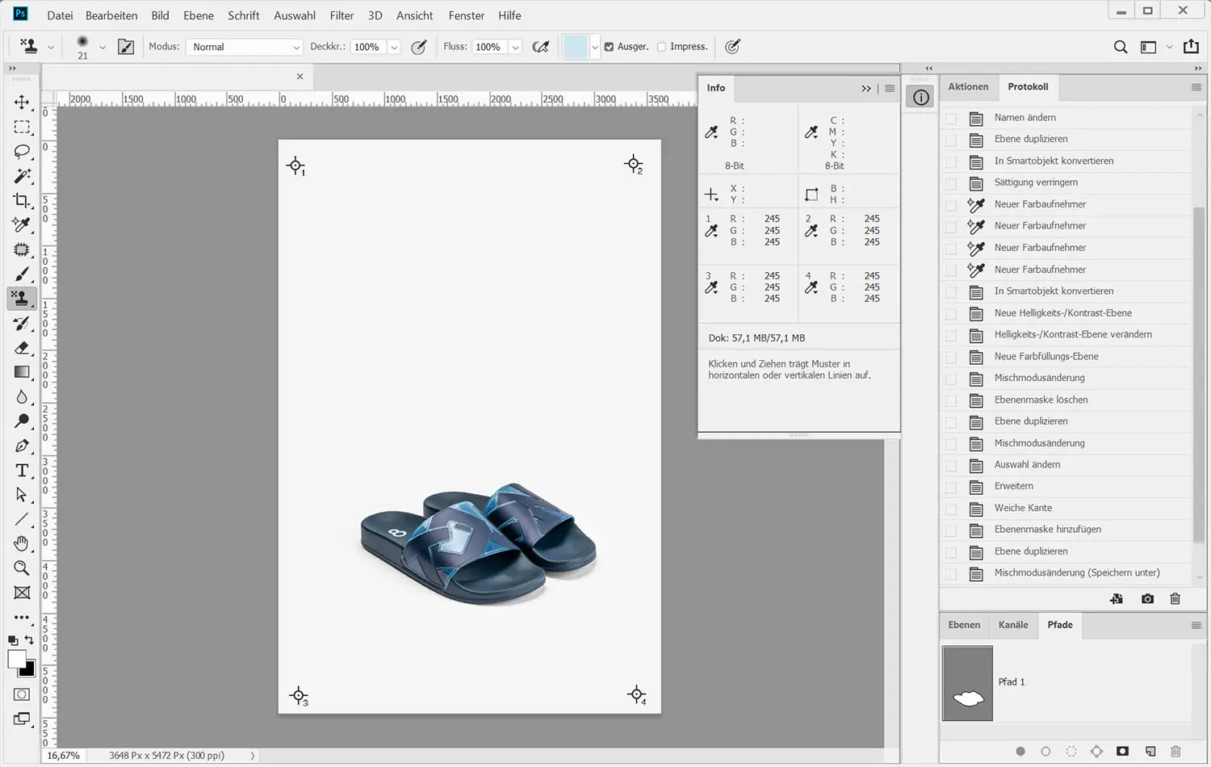Open the Modus blend mode dropdown
Image resolution: width=1211 pixels, height=767 pixels.
point(244,47)
